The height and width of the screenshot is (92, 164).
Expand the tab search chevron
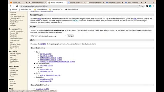[153, 3]
